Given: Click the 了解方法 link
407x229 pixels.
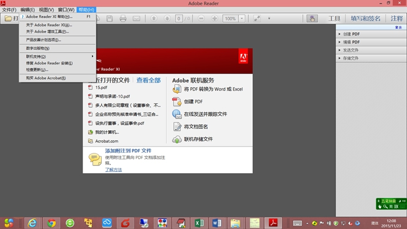Looking at the screenshot, I should point(113,170).
